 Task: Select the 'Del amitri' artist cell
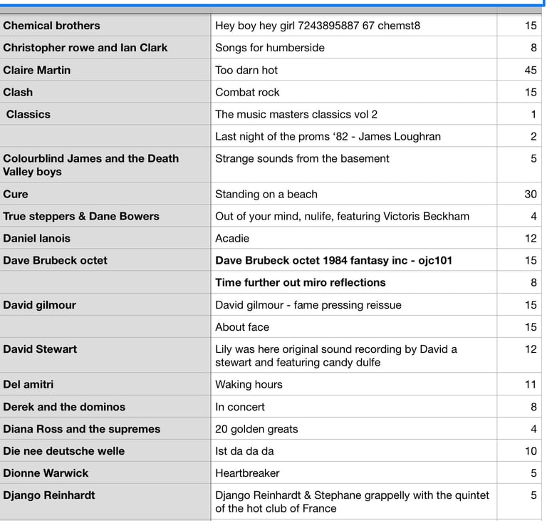105,384
